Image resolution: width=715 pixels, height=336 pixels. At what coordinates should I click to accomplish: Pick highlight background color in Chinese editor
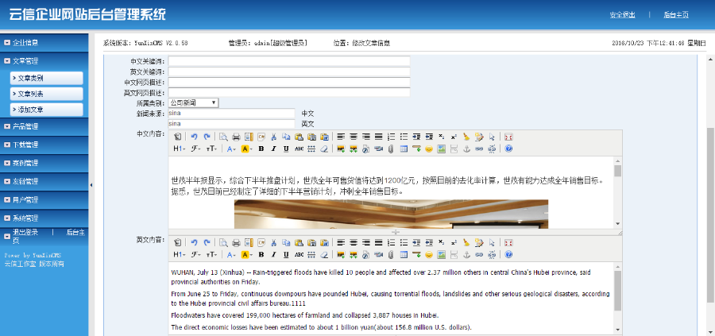247,149
